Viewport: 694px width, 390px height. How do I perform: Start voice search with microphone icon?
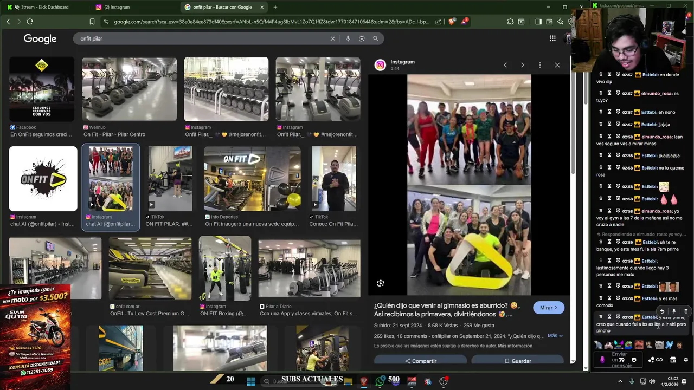click(x=348, y=38)
